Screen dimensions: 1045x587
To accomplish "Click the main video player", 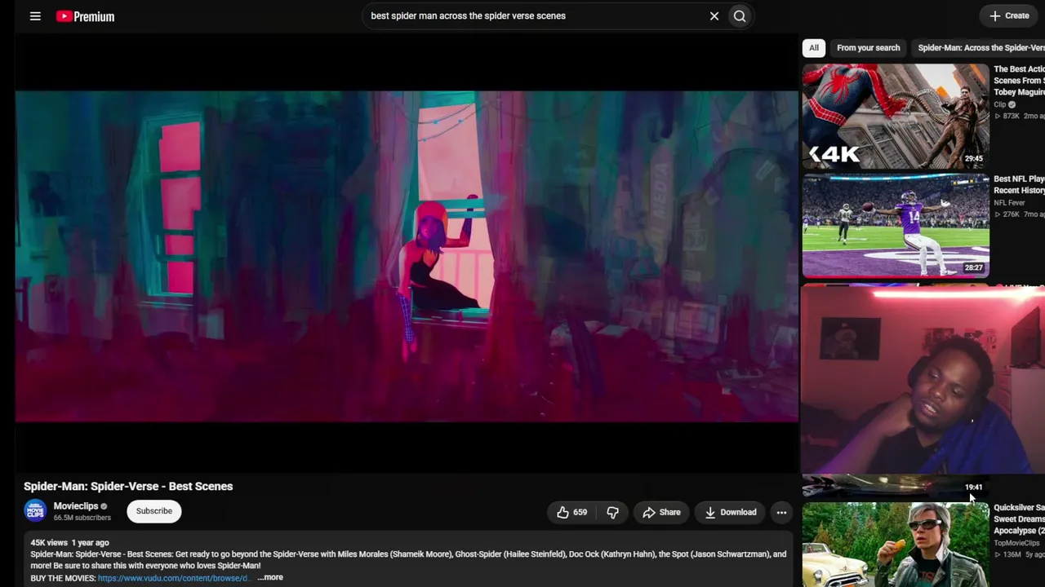I will point(407,256).
